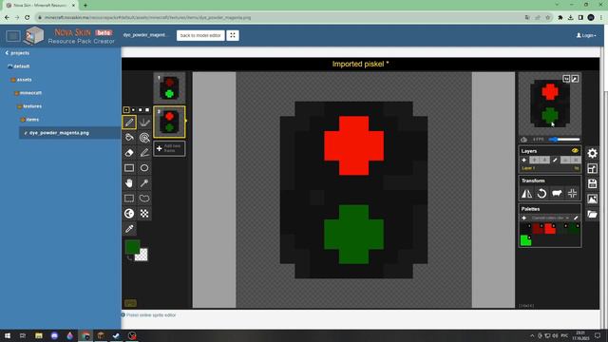Click back to model editor button

point(200,35)
